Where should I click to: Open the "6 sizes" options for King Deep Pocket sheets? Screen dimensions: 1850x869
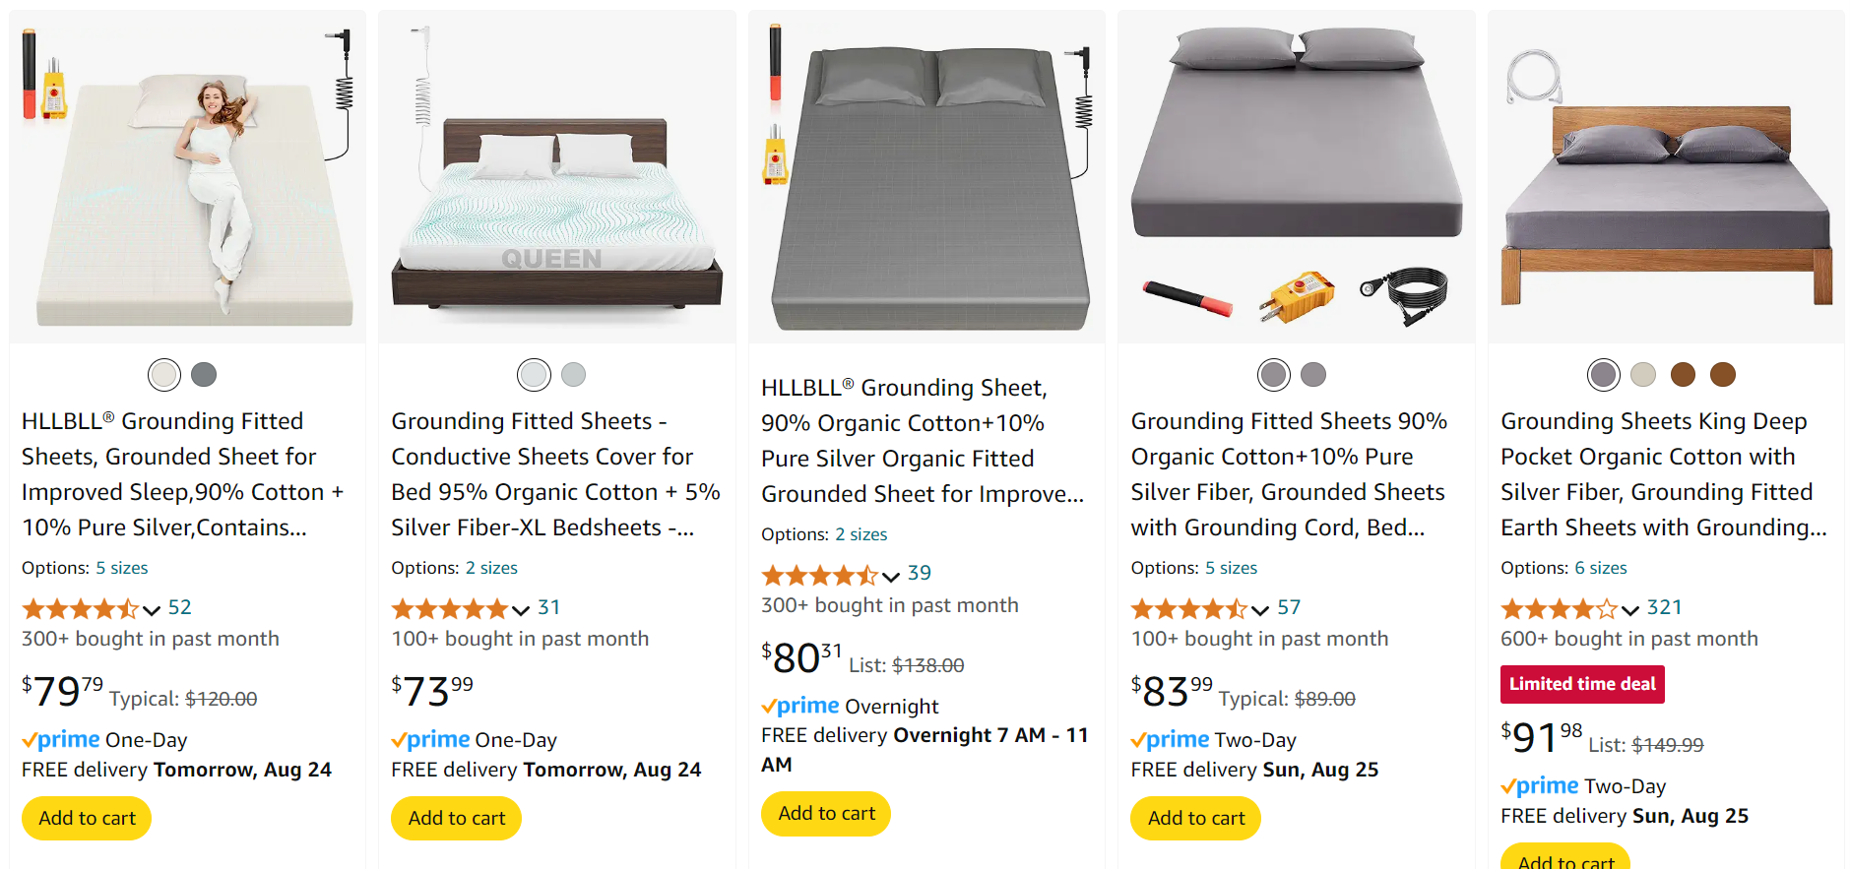pyautogui.click(x=1601, y=568)
